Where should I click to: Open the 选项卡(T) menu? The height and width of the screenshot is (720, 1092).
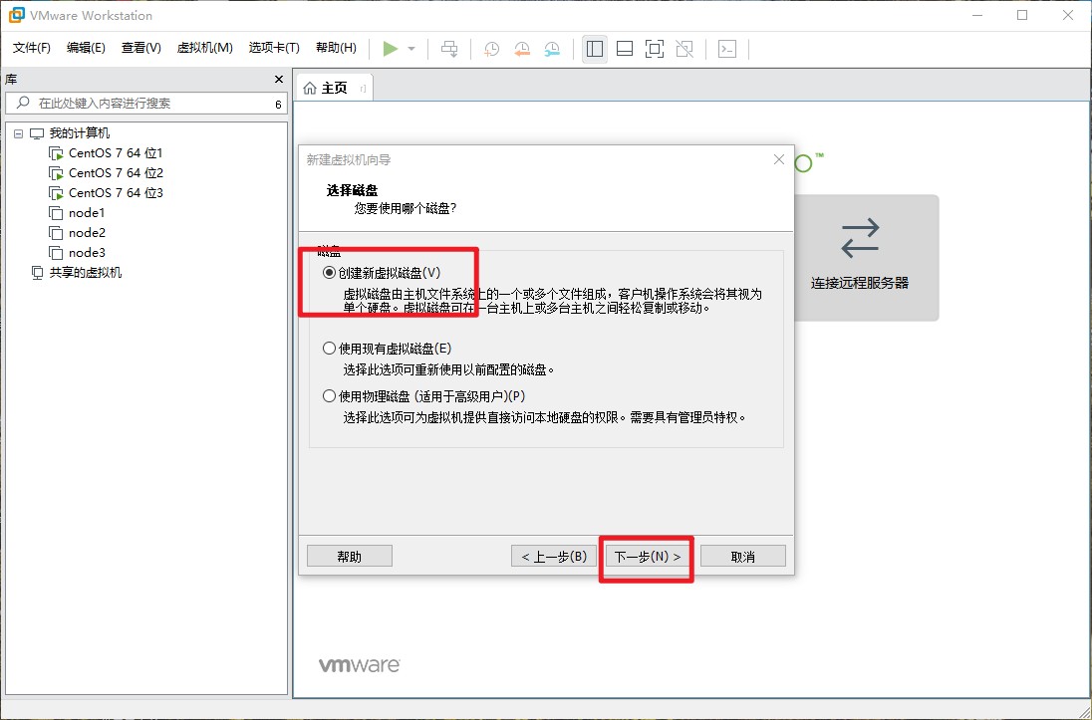pos(274,48)
